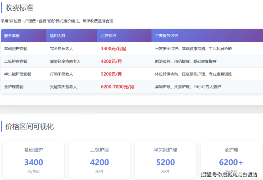Select the 全护理套餐 row name
The image size is (263, 180).
14,87
